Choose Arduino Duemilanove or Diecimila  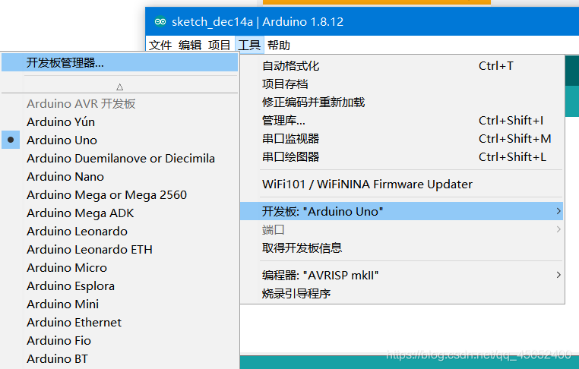(x=119, y=158)
